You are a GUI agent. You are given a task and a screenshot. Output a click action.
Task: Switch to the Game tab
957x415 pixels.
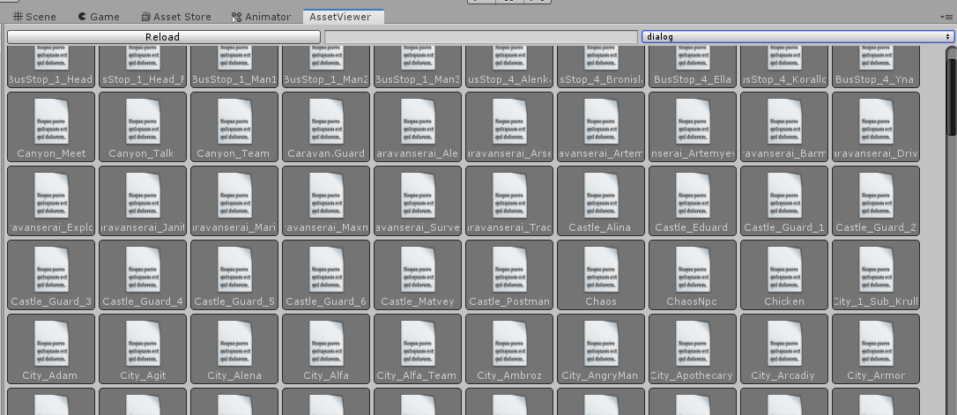99,17
